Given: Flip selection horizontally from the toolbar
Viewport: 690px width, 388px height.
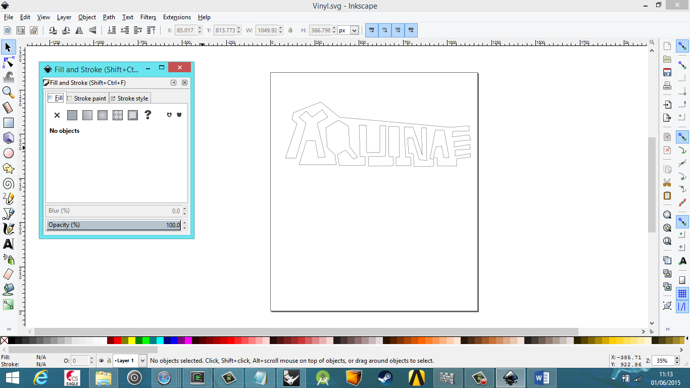Looking at the screenshot, I should (x=79, y=30).
